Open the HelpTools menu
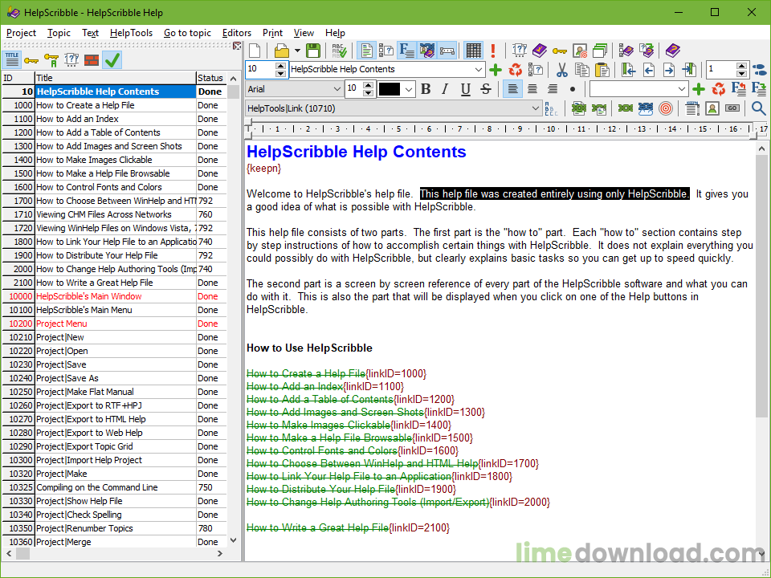The height and width of the screenshot is (578, 771). [131, 33]
